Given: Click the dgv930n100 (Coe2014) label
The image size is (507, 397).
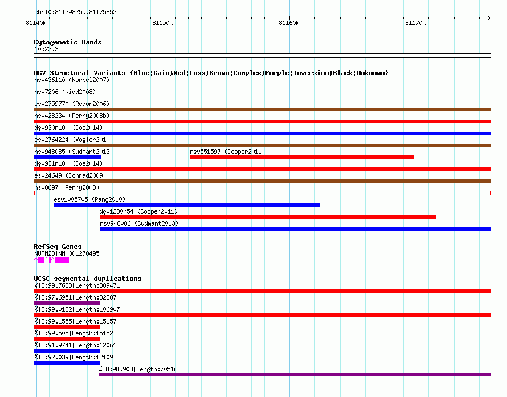Looking at the screenshot, I should (x=68, y=128).
